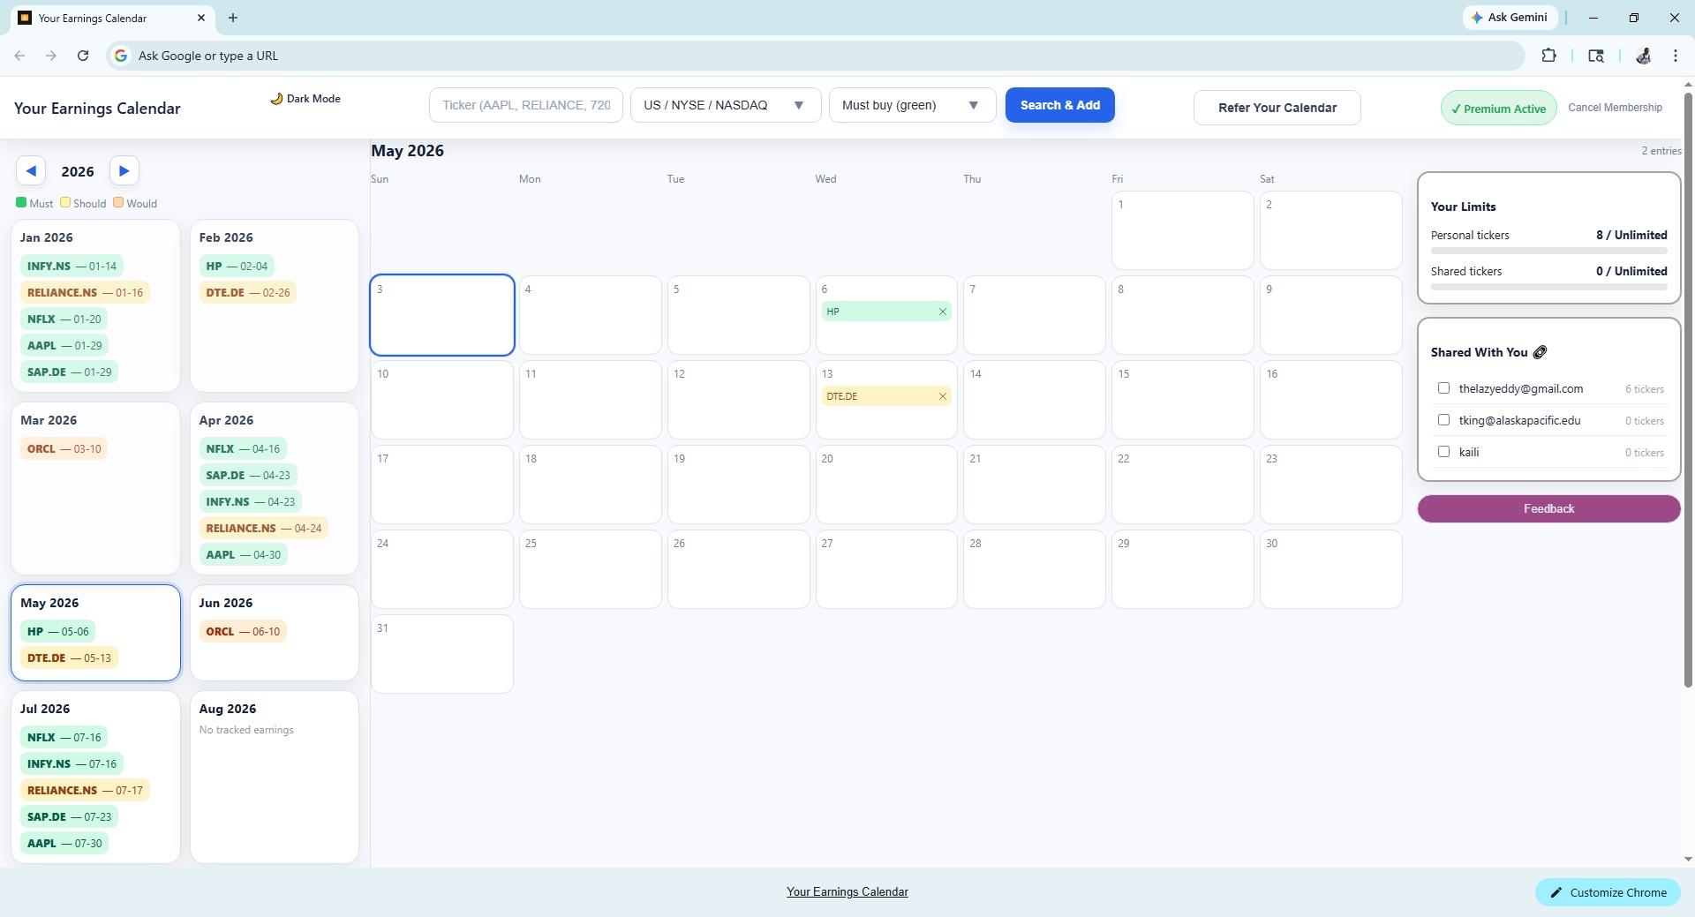Open the US / NYSE / NASDAQ exchange dropdown
This screenshot has height=917, width=1695.
[x=726, y=105]
